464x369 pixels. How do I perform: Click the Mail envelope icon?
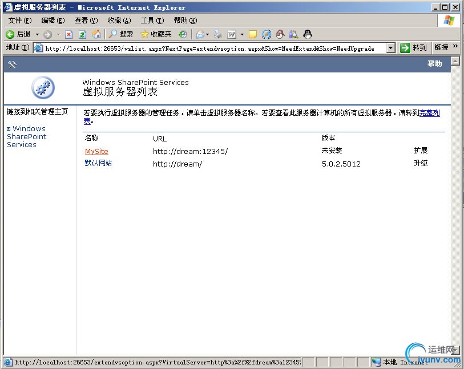[x=200, y=34]
